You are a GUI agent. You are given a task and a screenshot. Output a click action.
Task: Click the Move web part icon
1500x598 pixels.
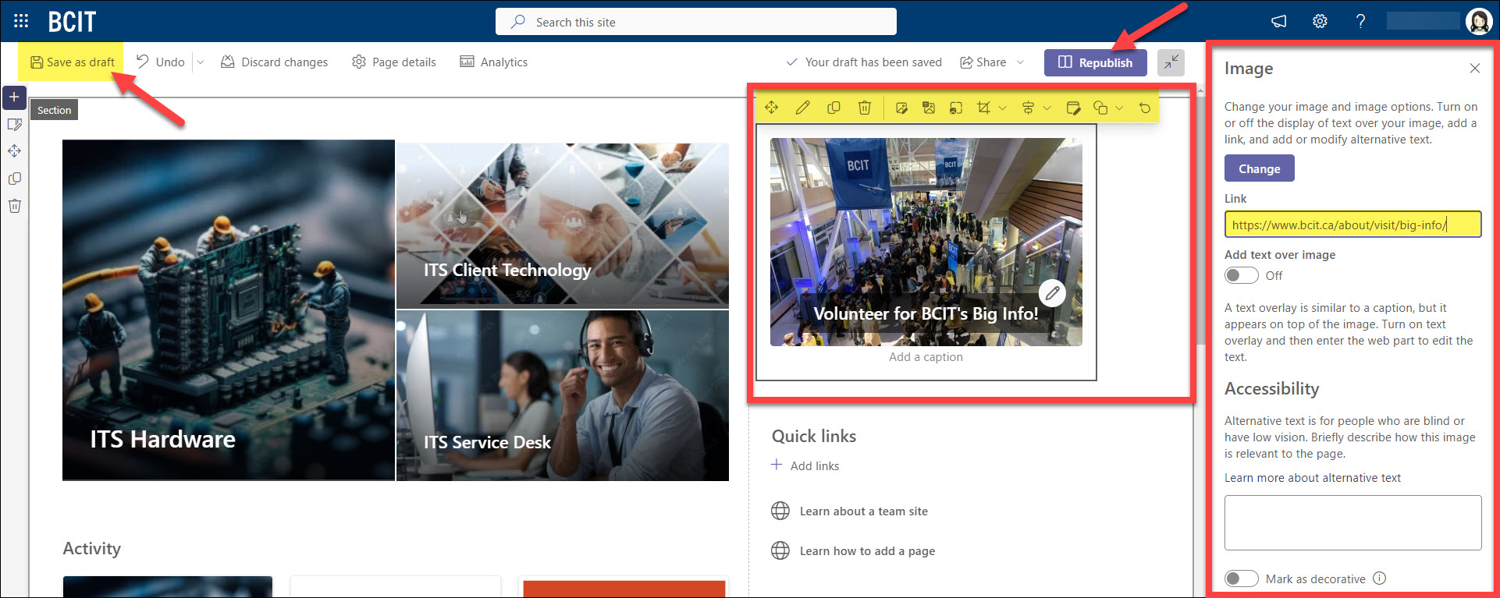pos(771,108)
